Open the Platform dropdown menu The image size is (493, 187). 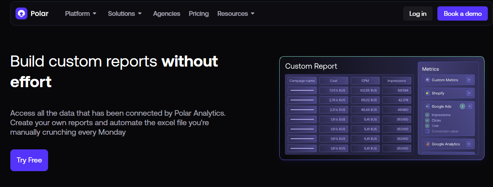(81, 13)
